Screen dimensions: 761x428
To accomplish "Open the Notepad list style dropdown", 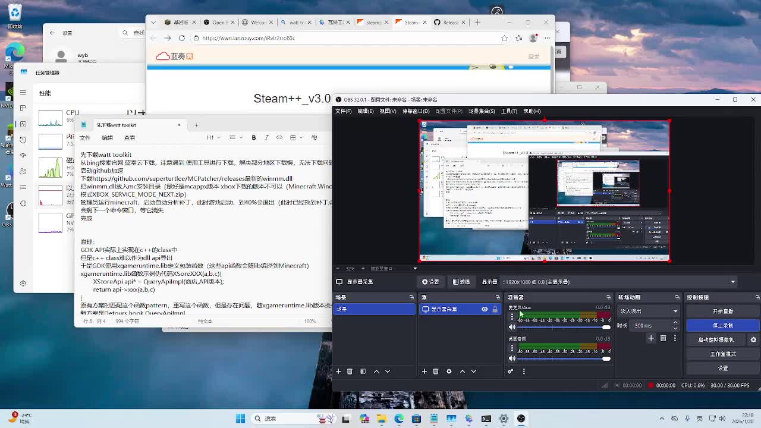I will [235, 137].
